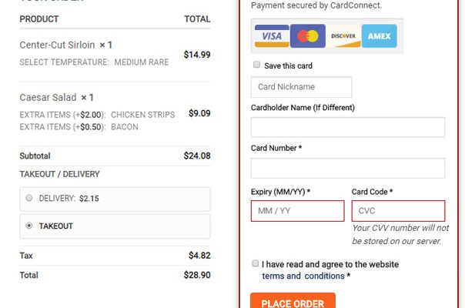The height and width of the screenshot is (308, 465).
Task: Click the AMEX card icon
Action: pos(380,36)
